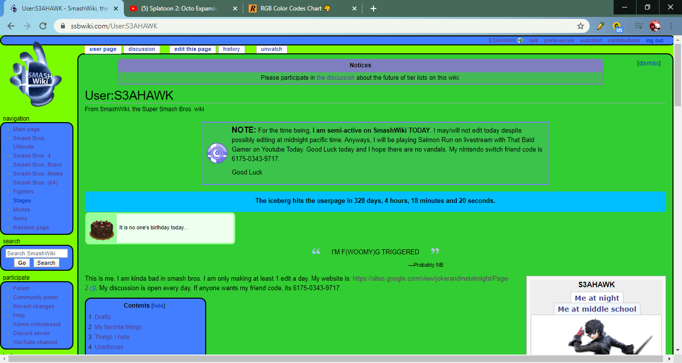Open the 'edit this page' tab
This screenshot has height=363, width=682.
point(193,49)
